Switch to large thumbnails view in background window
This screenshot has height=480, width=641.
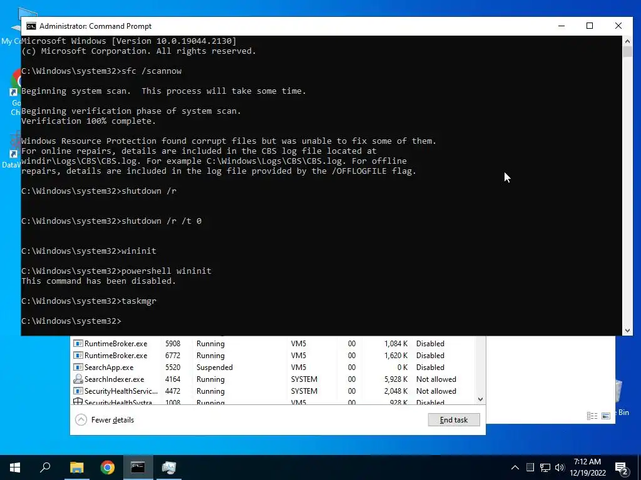click(x=606, y=416)
